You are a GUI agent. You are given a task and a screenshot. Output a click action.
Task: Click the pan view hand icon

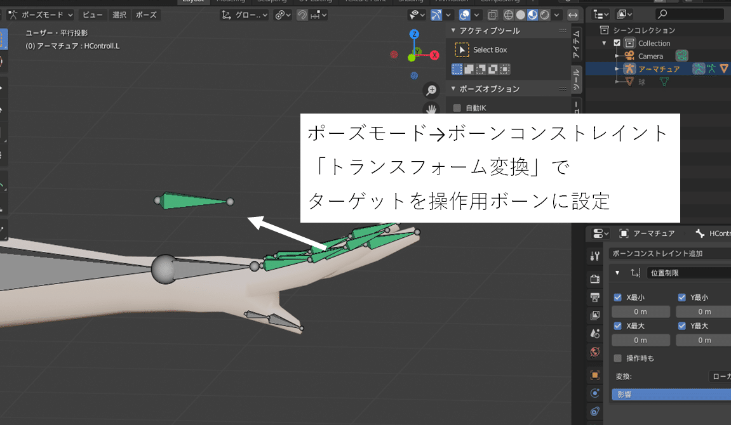point(431,109)
